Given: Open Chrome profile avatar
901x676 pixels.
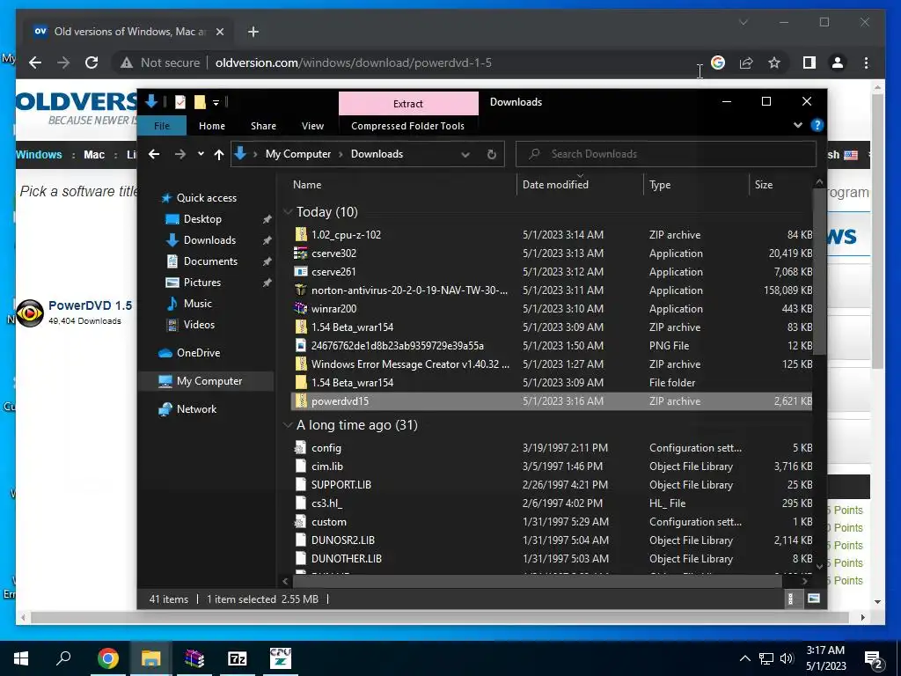Looking at the screenshot, I should (x=838, y=62).
